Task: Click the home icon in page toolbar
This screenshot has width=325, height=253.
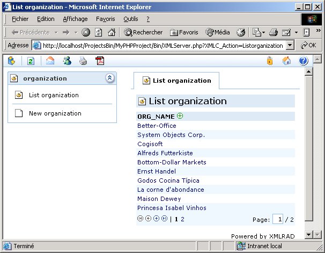Action: click(x=287, y=61)
